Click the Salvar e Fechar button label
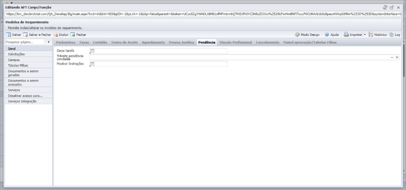406x190 pixels. (40, 35)
